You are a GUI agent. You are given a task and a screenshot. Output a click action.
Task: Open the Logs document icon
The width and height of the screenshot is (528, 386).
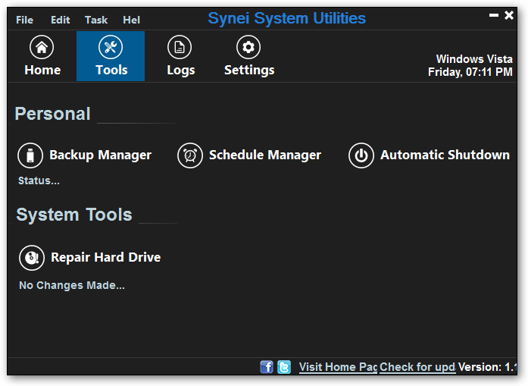tap(180, 47)
